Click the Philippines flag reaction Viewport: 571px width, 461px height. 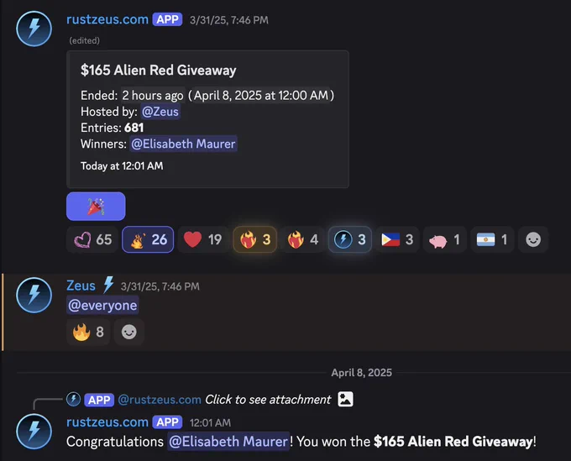click(x=397, y=239)
